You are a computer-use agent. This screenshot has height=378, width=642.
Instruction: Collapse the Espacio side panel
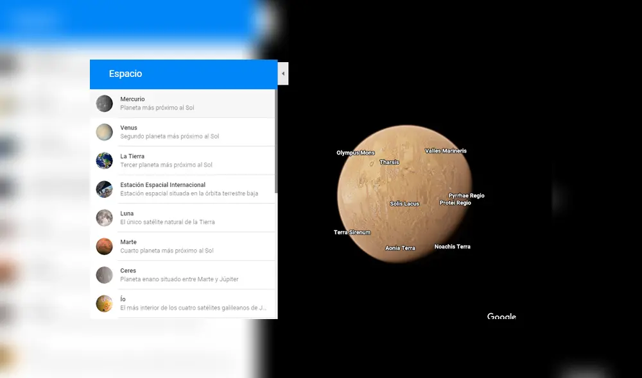(x=282, y=73)
